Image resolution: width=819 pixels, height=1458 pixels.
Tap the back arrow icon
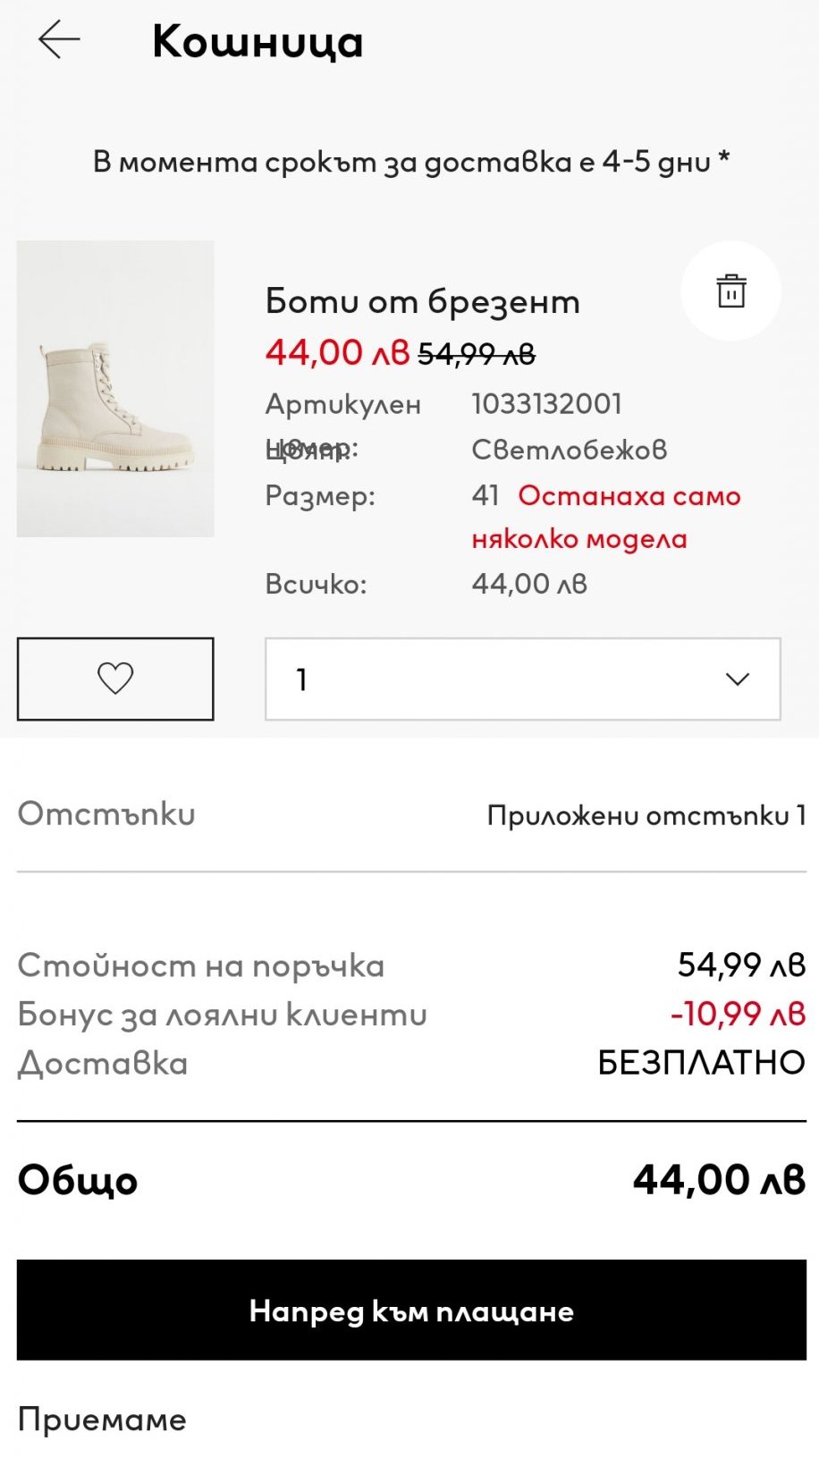59,40
